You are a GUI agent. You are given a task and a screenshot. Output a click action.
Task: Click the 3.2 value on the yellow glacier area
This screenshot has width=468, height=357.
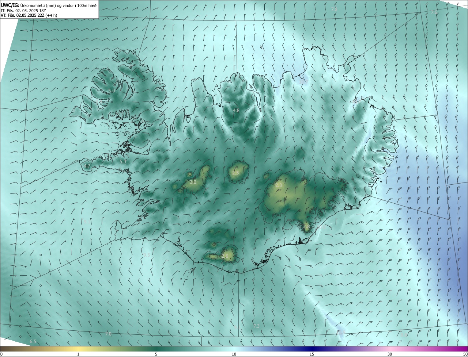tap(193, 182)
